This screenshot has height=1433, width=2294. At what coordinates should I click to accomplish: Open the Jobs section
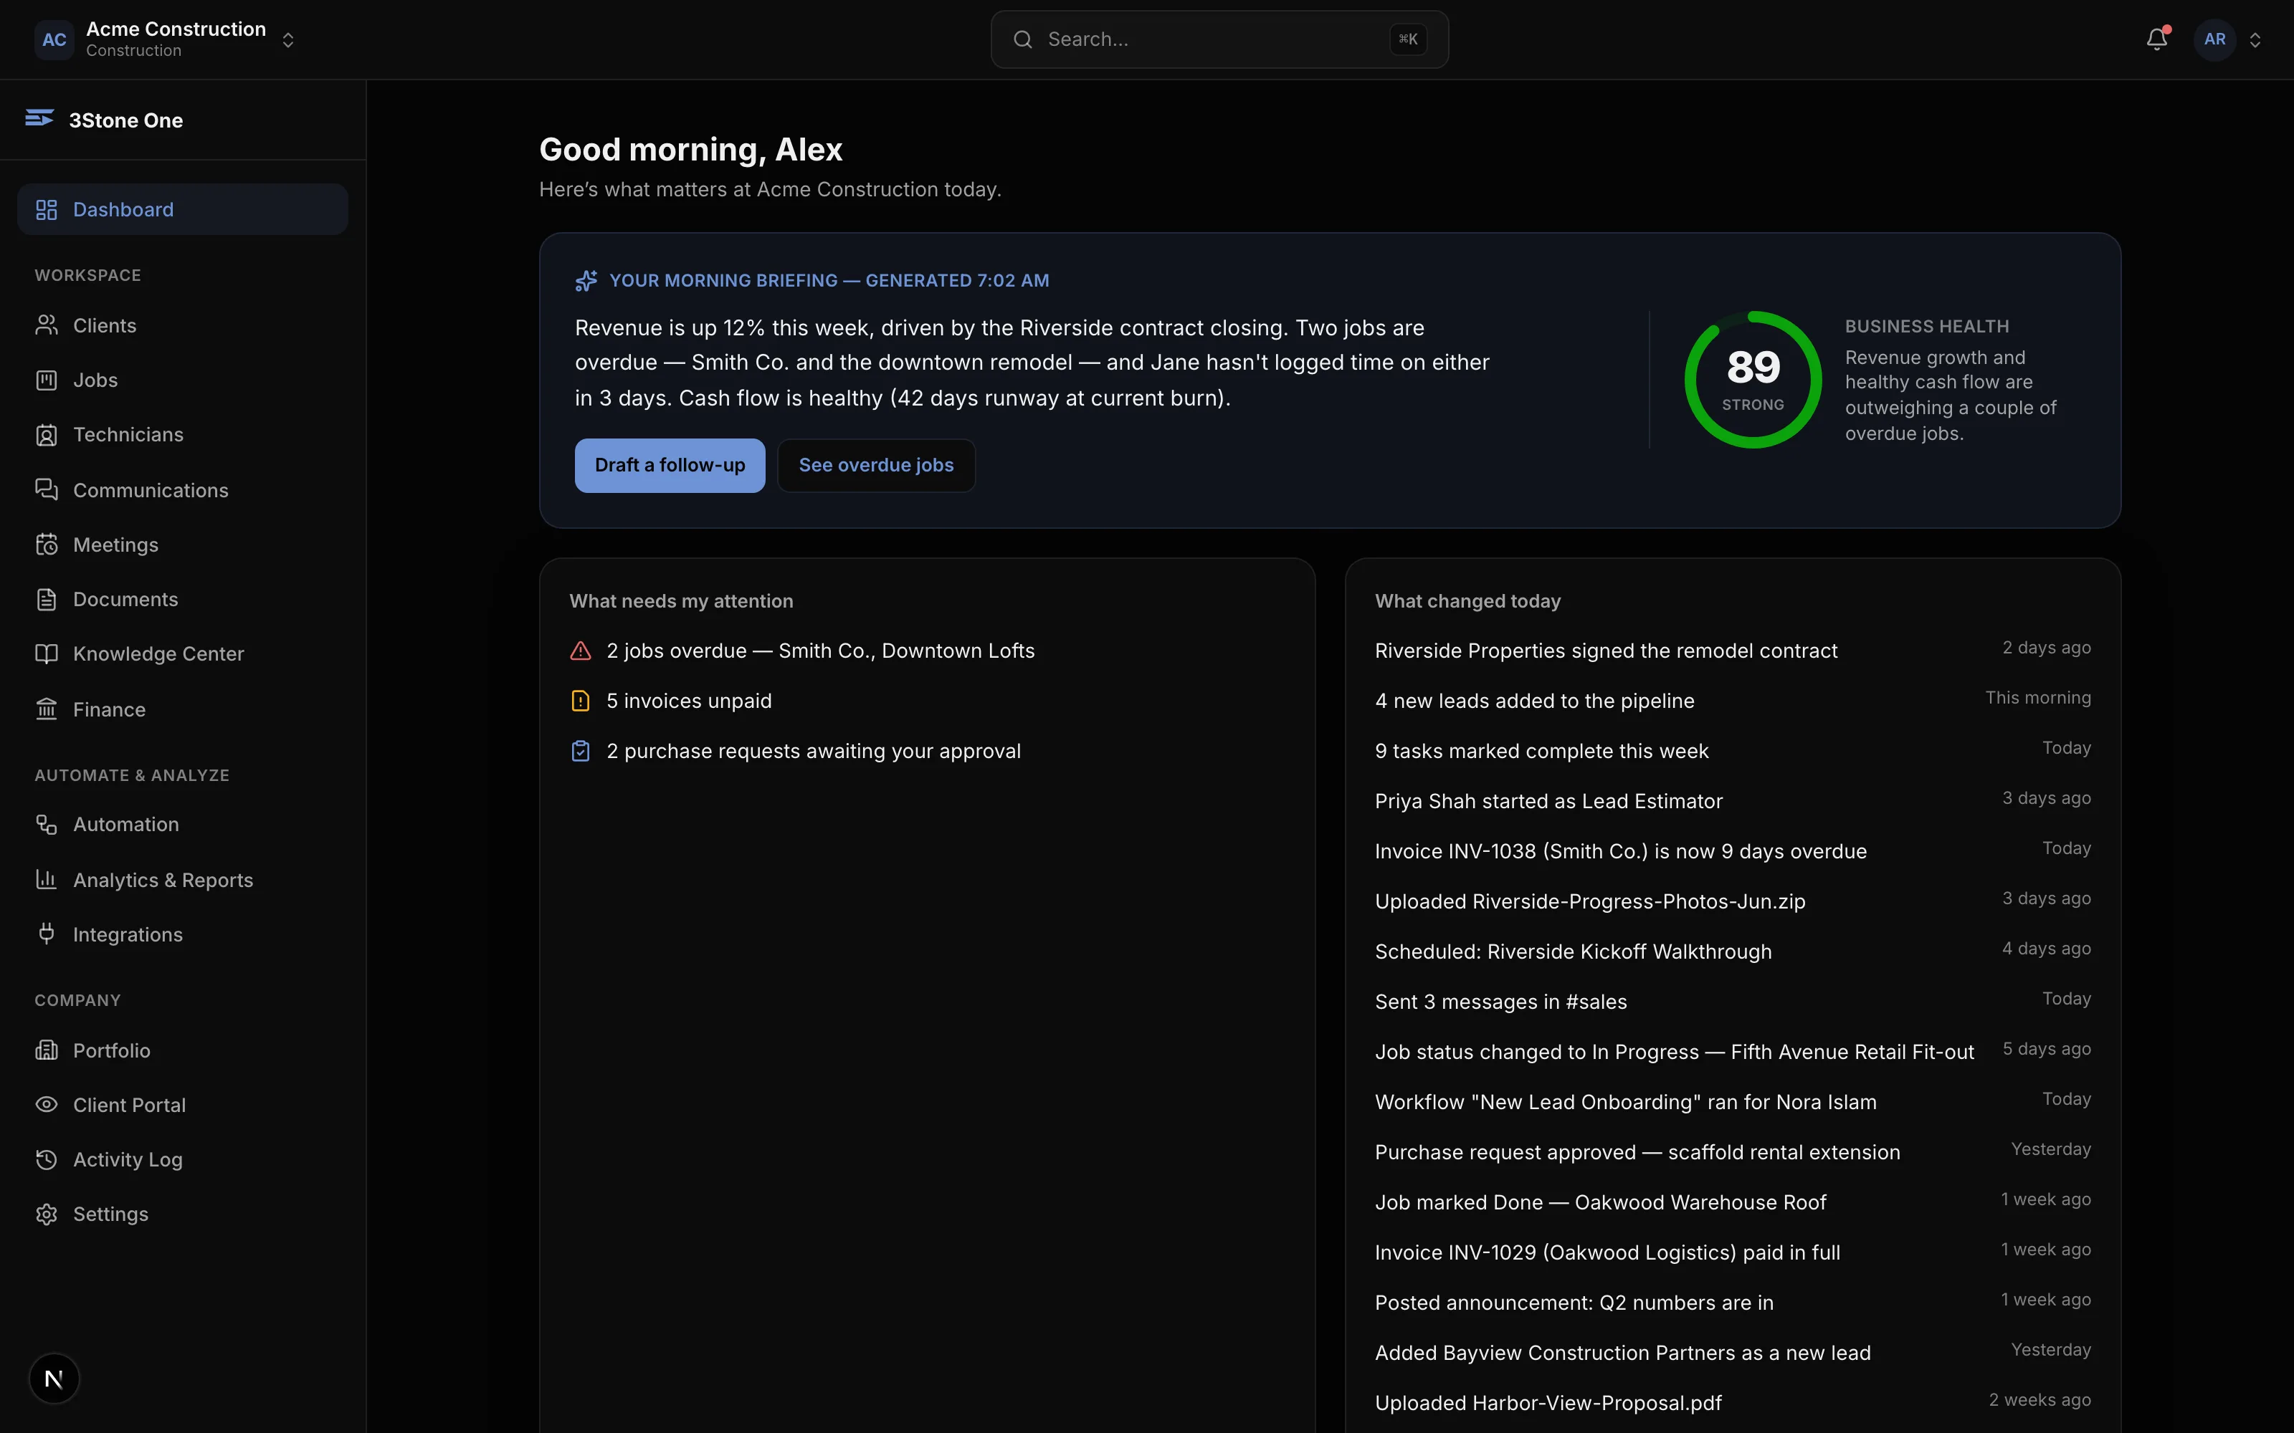[x=183, y=380]
